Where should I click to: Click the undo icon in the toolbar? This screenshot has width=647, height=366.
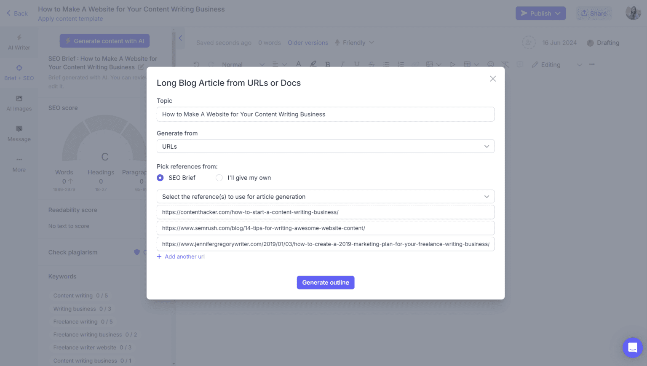(x=196, y=64)
